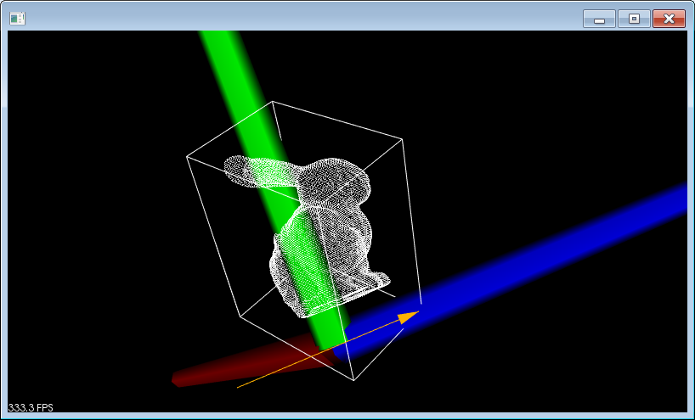Maximize the viewer window
The height and width of the screenshot is (420, 695).
[634, 19]
